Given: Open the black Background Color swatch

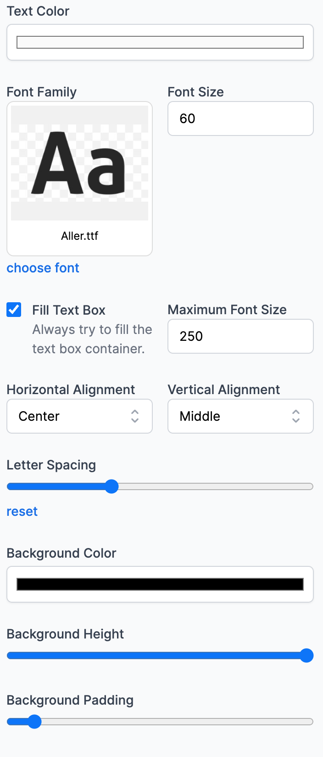Looking at the screenshot, I should coord(160,584).
